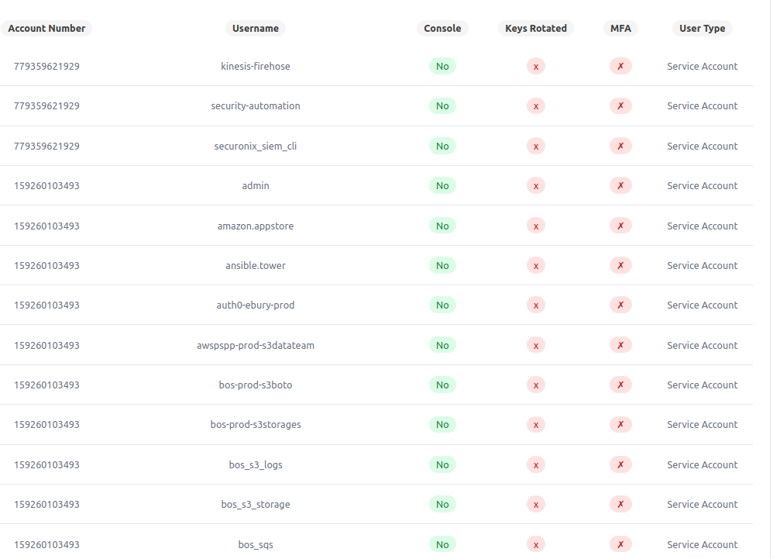Click MFA cross icon for security-automation
The image size is (773, 559).
click(620, 106)
